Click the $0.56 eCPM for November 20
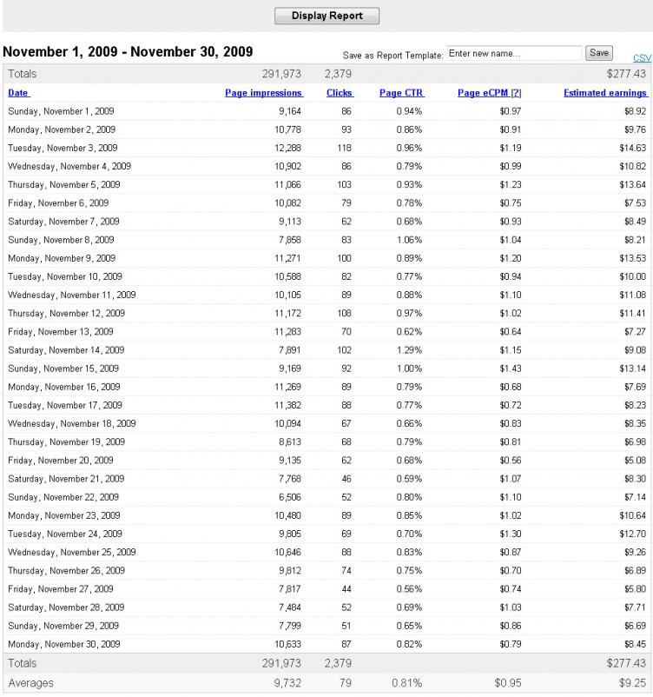 (510, 461)
